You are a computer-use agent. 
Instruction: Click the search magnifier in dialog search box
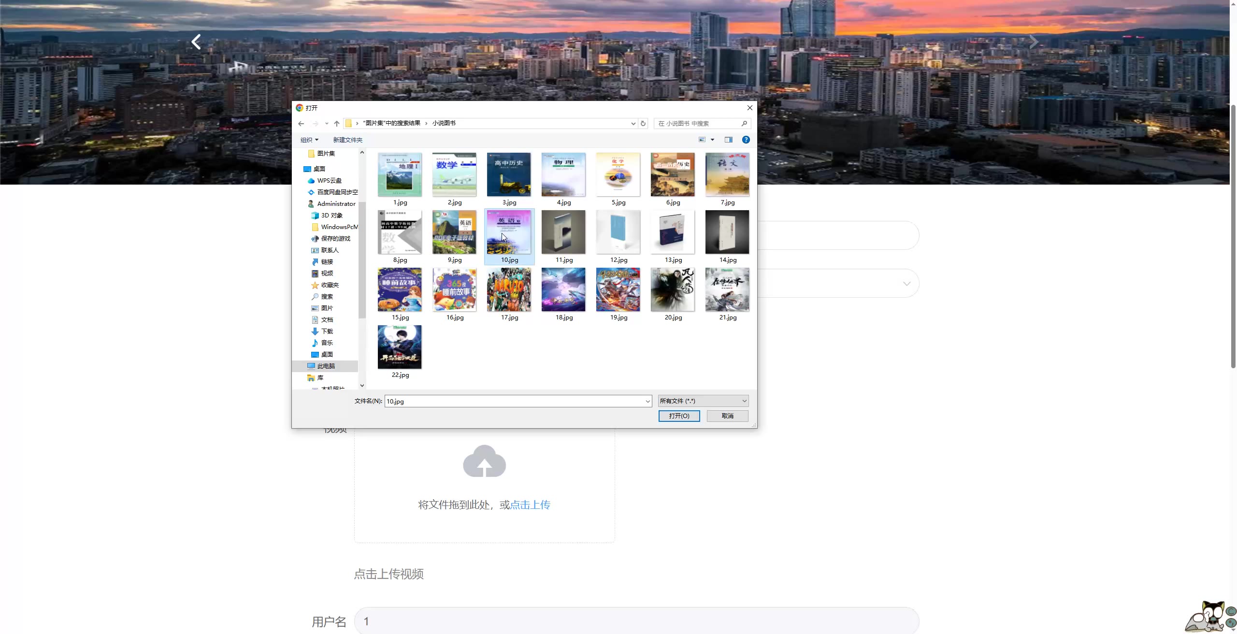pyautogui.click(x=744, y=124)
